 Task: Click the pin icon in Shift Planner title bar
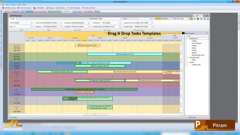tap(197, 16)
